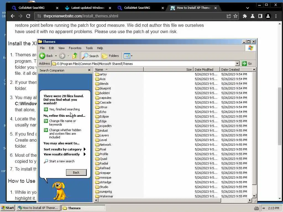Sort by Date Created column header
283x212 pixels.
point(236,69)
